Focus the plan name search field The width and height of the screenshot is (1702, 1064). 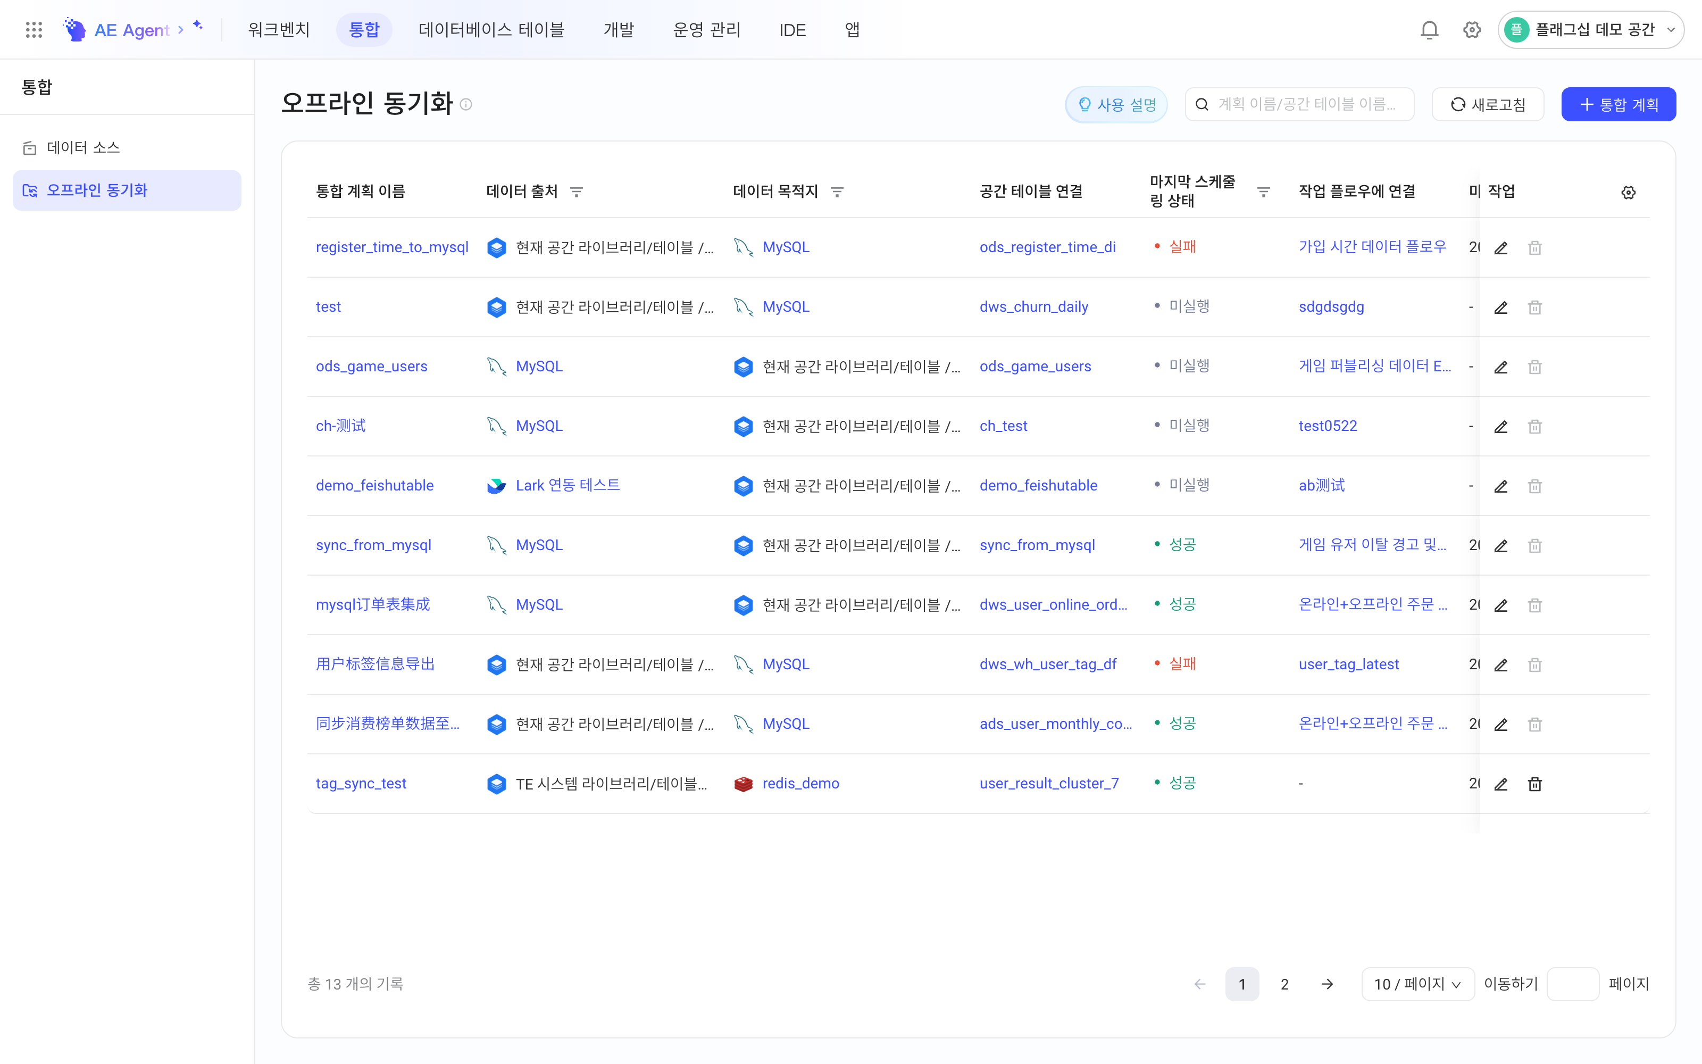coord(1299,104)
